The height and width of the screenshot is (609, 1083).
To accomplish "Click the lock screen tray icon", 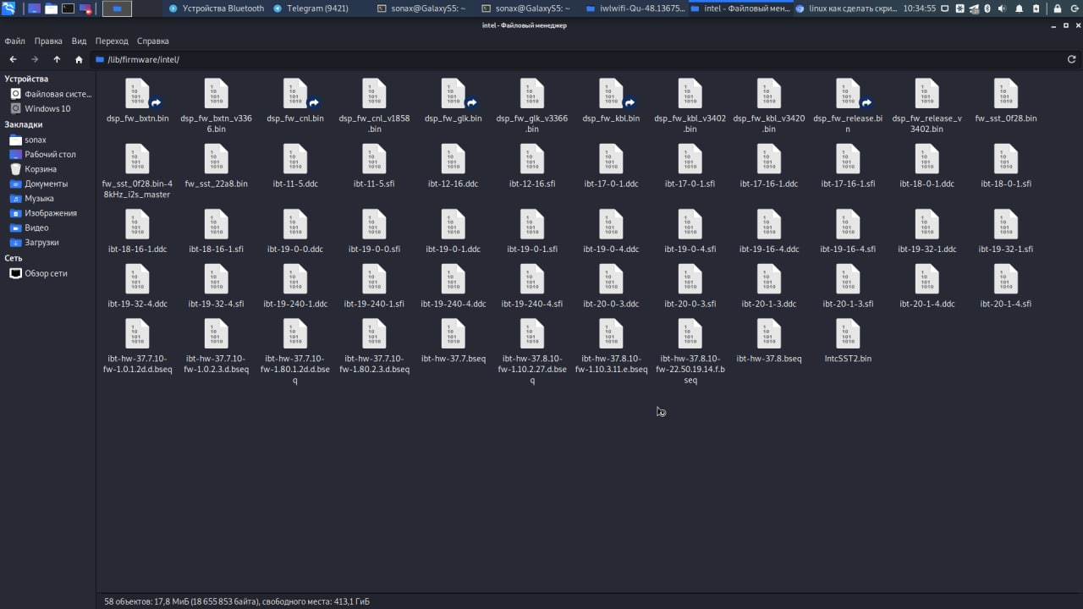I will pyautogui.click(x=1056, y=8).
